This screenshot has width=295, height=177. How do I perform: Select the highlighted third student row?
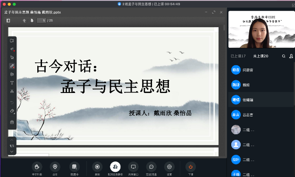pyautogui.click(x=261, y=100)
